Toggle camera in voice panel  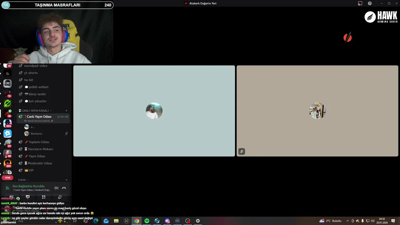click(11, 197)
